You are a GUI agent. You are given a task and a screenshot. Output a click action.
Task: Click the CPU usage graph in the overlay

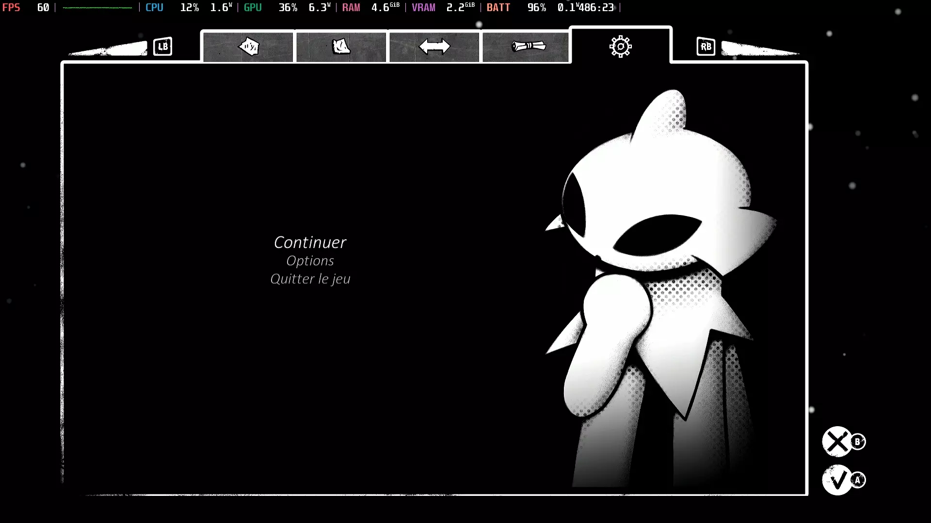tap(97, 7)
